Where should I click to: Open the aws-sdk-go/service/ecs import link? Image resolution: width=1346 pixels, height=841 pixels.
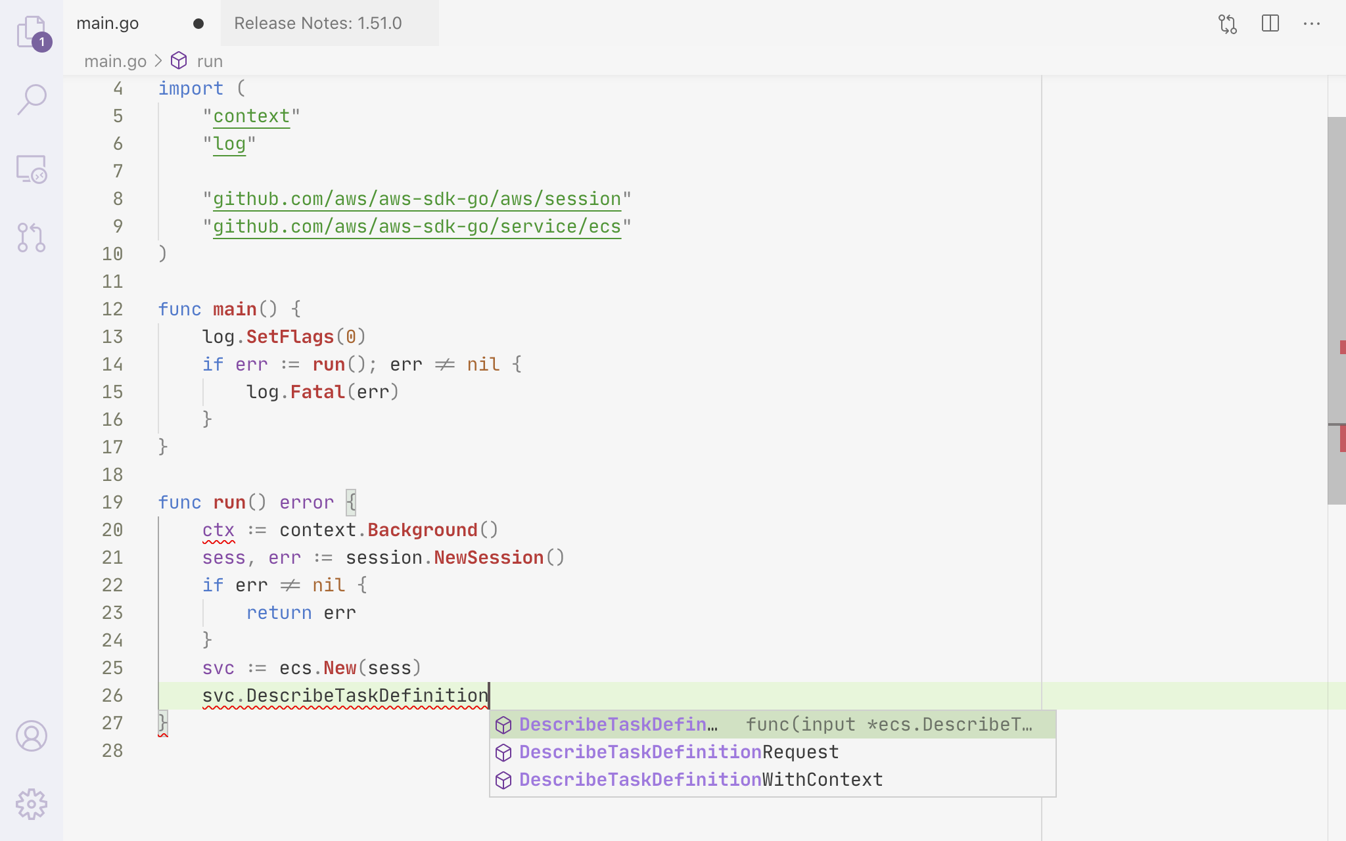point(417,227)
